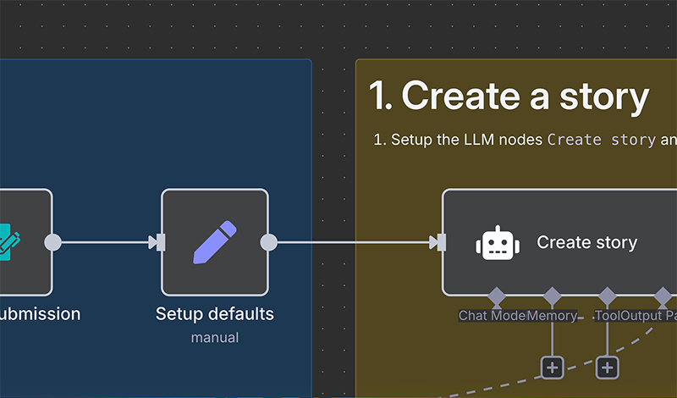Click the pencil icon on Setup defaults node
This screenshot has height=398, width=677.
(214, 242)
